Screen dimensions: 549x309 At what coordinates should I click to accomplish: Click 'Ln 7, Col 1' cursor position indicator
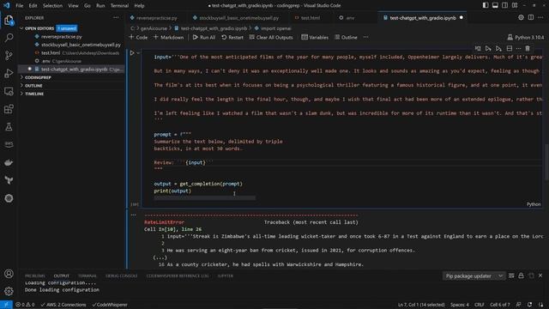point(421,305)
